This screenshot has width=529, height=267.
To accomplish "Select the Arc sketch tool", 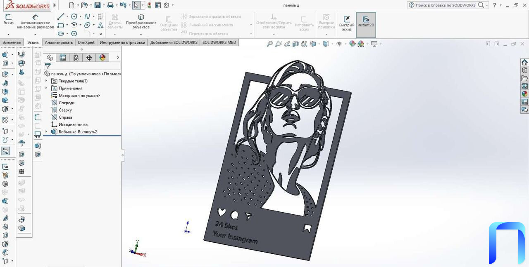I will (x=74, y=25).
